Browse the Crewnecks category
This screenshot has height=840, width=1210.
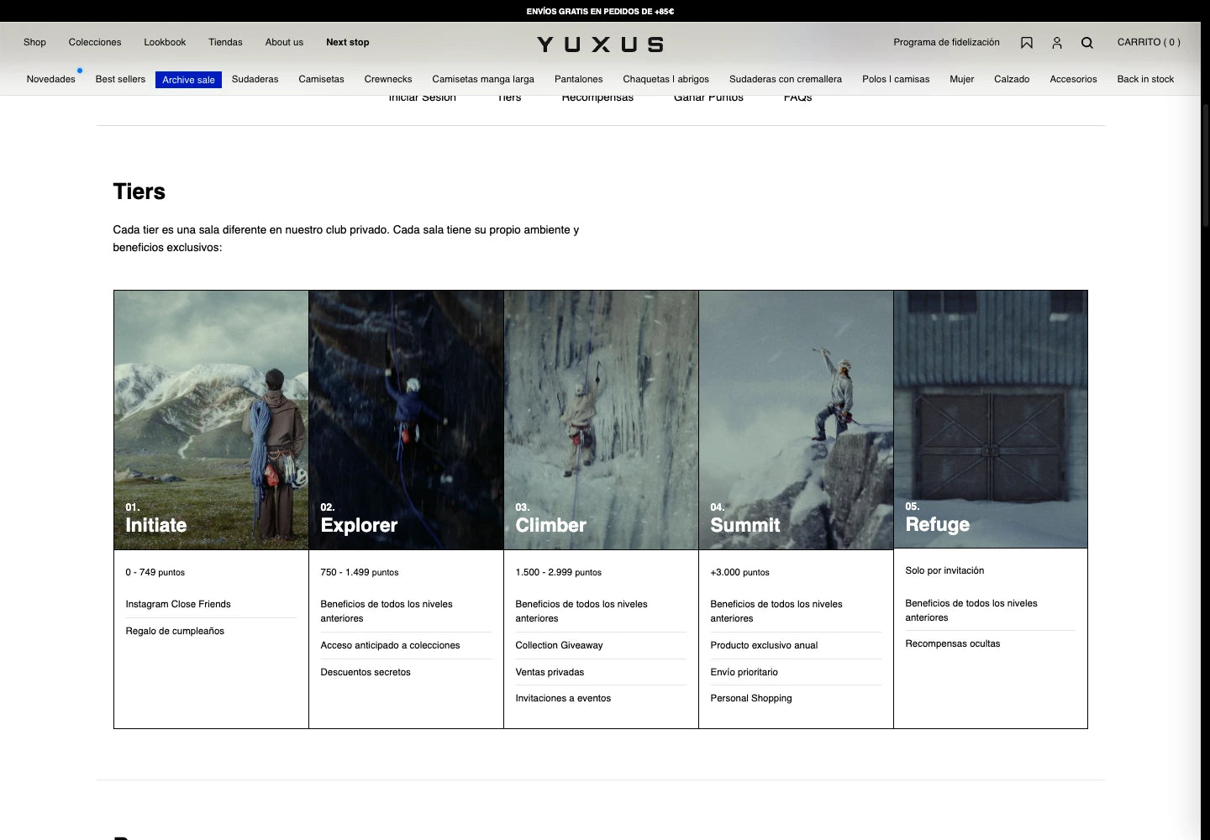click(388, 79)
